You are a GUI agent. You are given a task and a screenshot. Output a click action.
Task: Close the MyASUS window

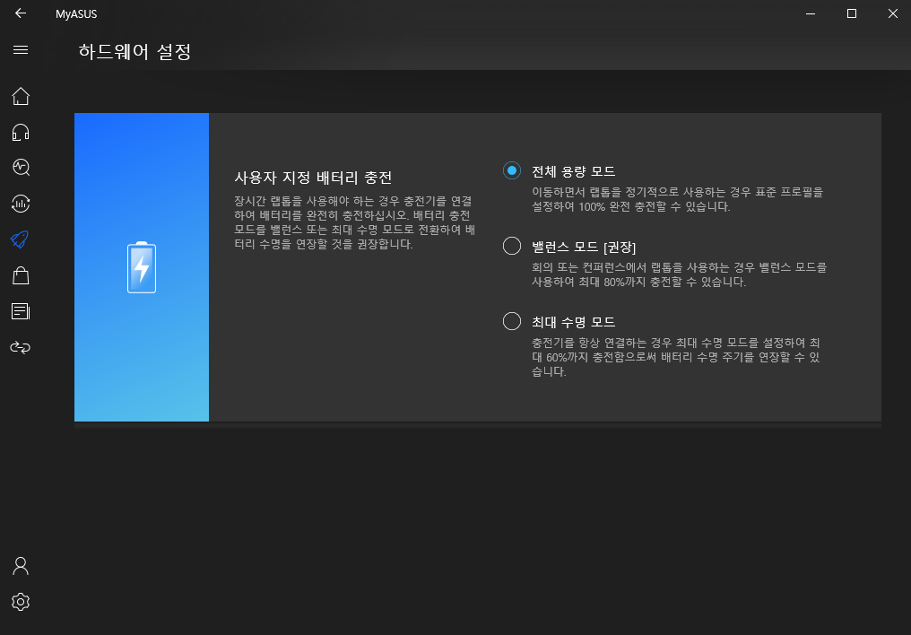(893, 13)
